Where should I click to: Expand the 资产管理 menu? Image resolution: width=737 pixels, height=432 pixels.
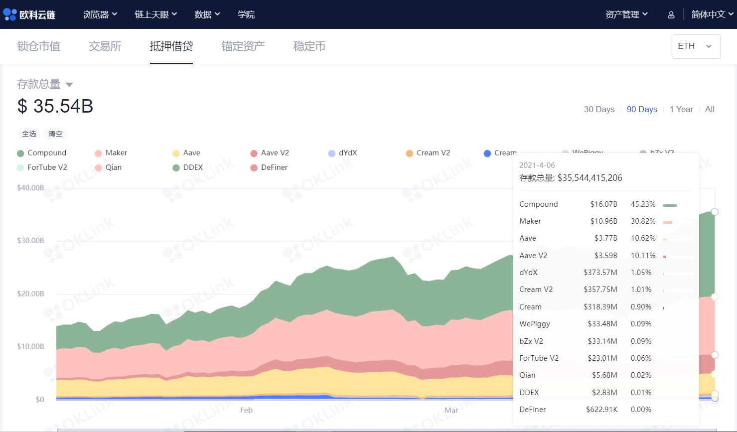(626, 14)
